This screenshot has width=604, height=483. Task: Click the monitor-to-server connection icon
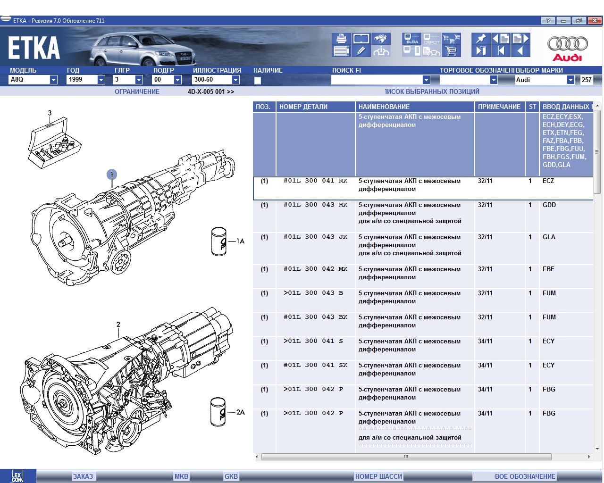(412, 51)
